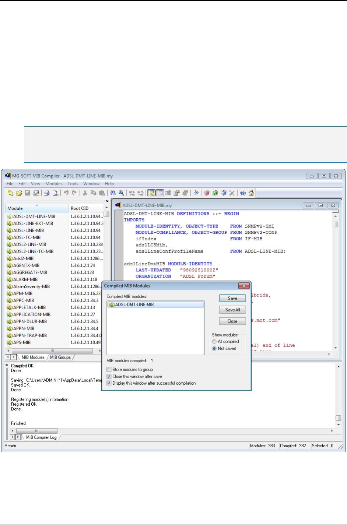
Task: Click the log pane vertical scrollbar thumb
Action: point(338,418)
